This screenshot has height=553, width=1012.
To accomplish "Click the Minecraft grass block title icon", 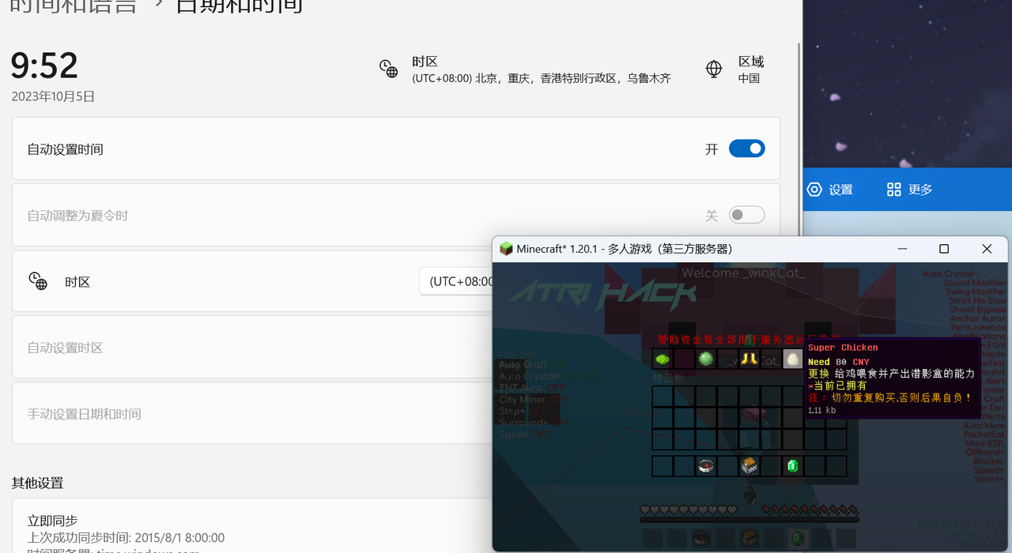I will point(506,249).
